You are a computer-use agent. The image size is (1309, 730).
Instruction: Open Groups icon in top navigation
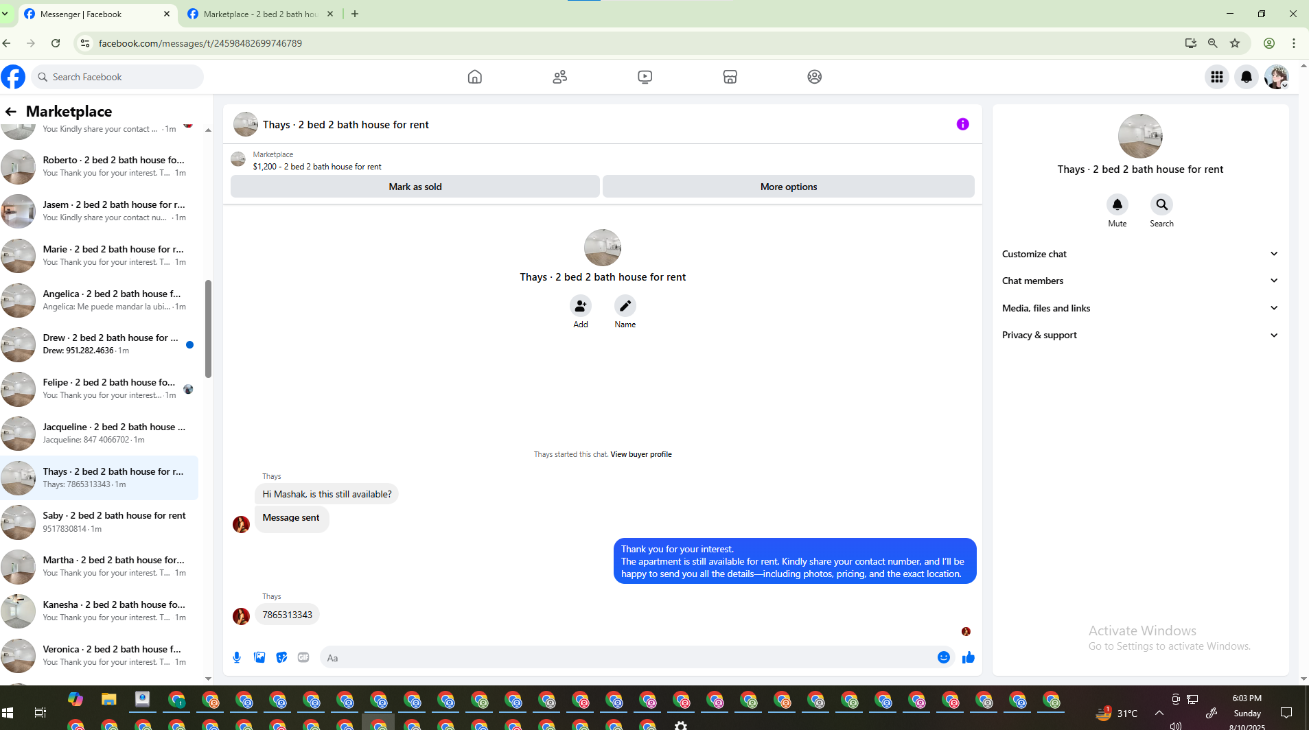pyautogui.click(x=814, y=77)
